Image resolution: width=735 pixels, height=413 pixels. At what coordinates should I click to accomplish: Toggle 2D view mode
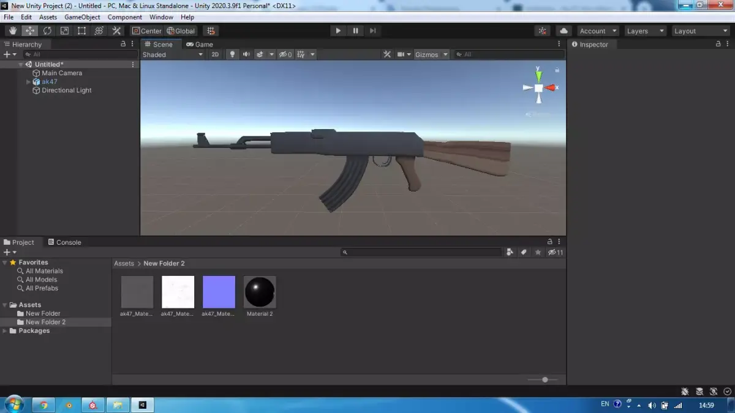pos(215,54)
